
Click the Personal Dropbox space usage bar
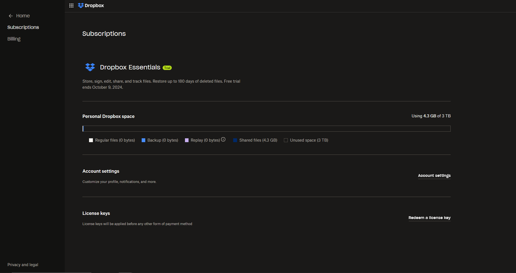266,129
